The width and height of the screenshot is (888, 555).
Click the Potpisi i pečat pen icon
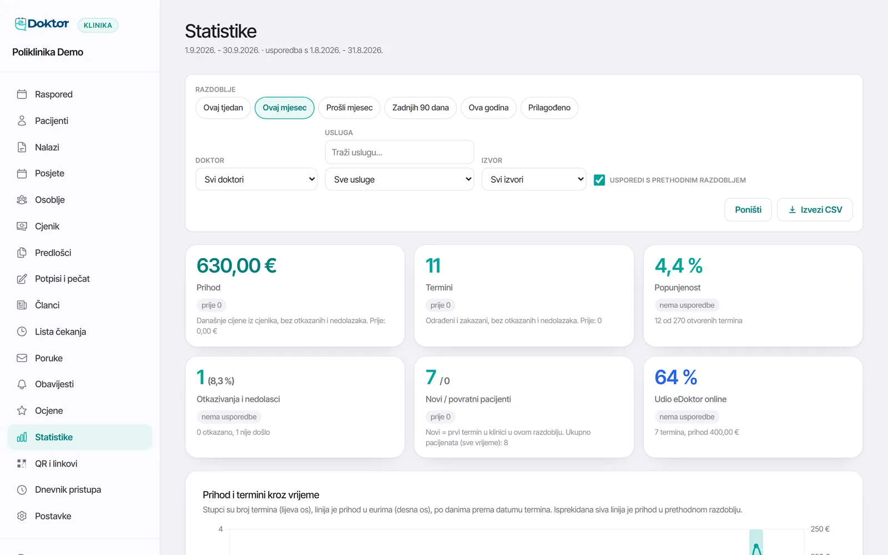click(22, 279)
